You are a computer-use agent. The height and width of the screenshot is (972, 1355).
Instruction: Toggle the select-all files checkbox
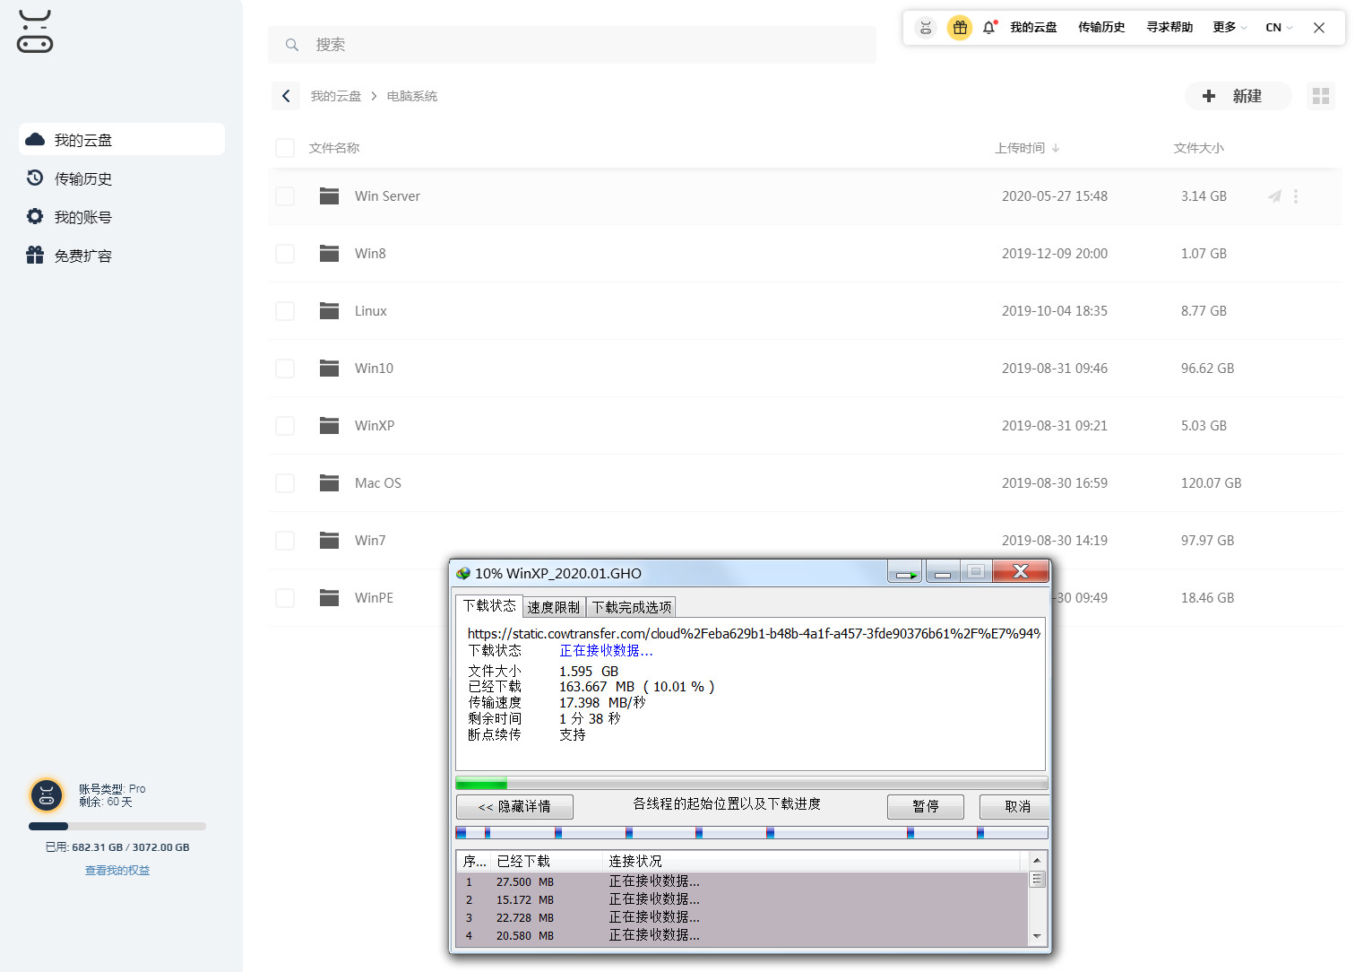[285, 148]
